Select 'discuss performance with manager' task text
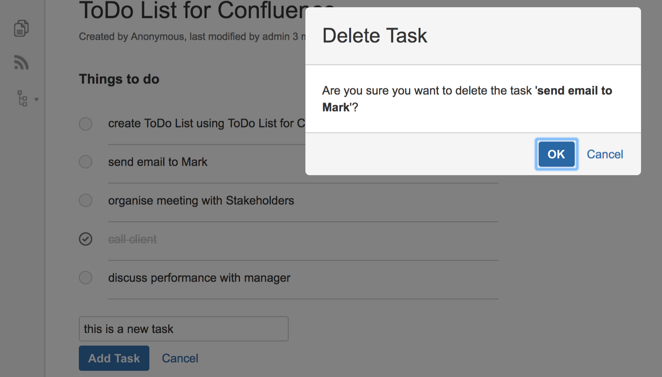 click(x=199, y=278)
